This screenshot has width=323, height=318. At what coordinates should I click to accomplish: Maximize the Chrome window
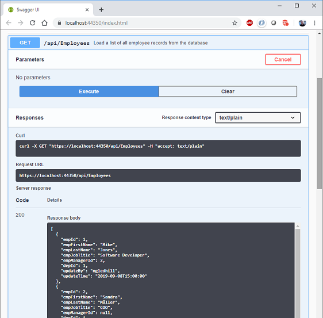[297, 6]
